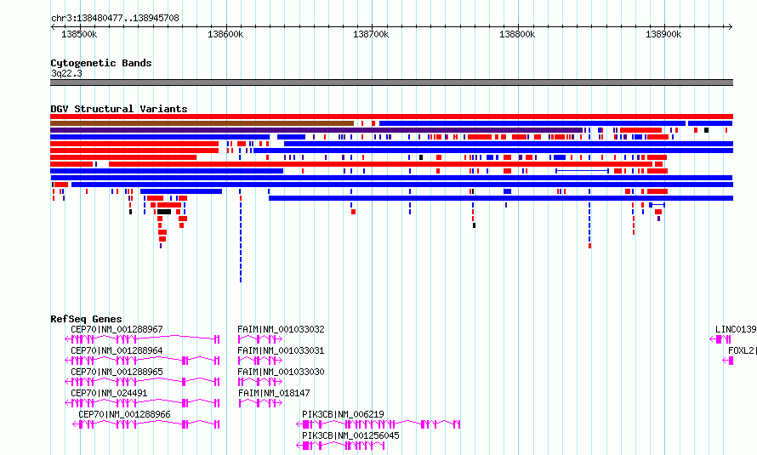Open the FOXL2 gene label
This screenshot has width=757, height=455.
click(742, 350)
